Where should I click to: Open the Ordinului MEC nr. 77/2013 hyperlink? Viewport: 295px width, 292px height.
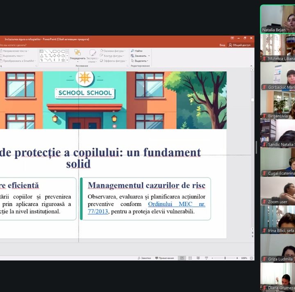[x=176, y=204]
